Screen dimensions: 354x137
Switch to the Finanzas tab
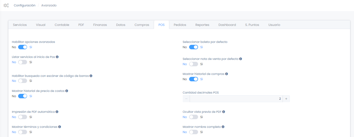[x=100, y=25]
